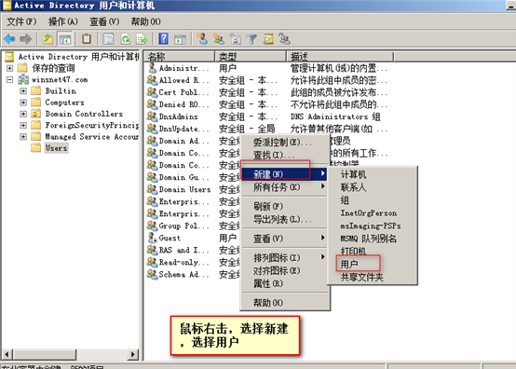Click the Schema Ad... group icon
Screen dimensions: 516x369
coord(152,274)
